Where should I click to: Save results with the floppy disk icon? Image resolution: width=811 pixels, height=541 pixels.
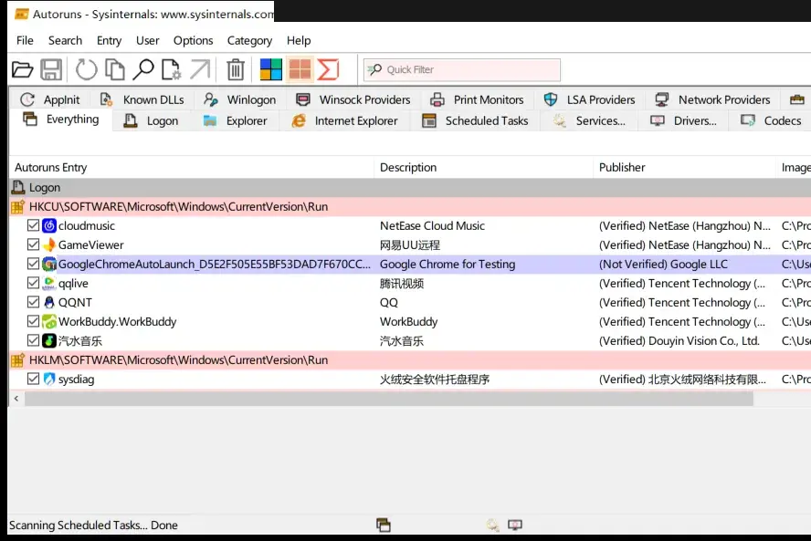[51, 69]
